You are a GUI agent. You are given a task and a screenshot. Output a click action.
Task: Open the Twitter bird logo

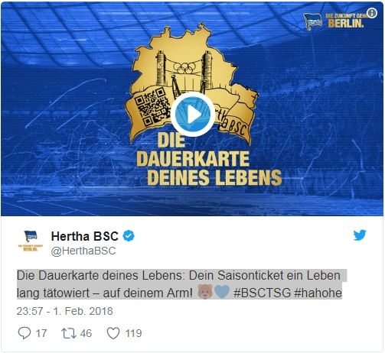pyautogui.click(x=360, y=235)
